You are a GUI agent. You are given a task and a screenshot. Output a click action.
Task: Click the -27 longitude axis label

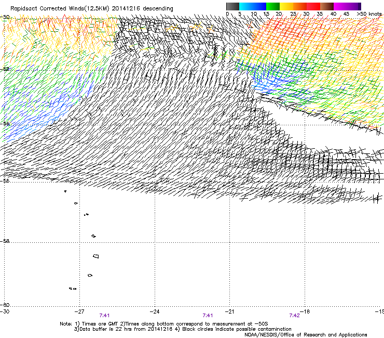[79, 311]
